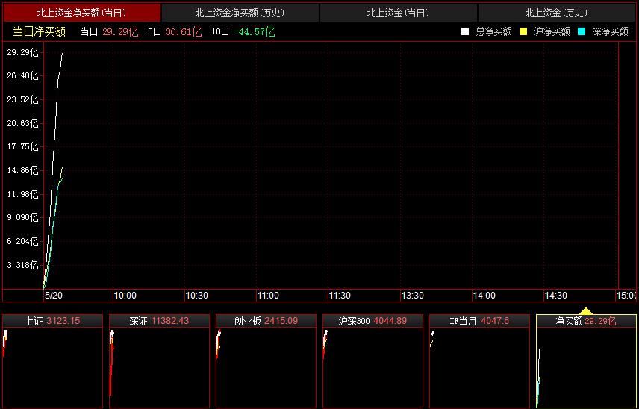
Task: Open the 创业板 mini chart panel
Action: coord(266,361)
